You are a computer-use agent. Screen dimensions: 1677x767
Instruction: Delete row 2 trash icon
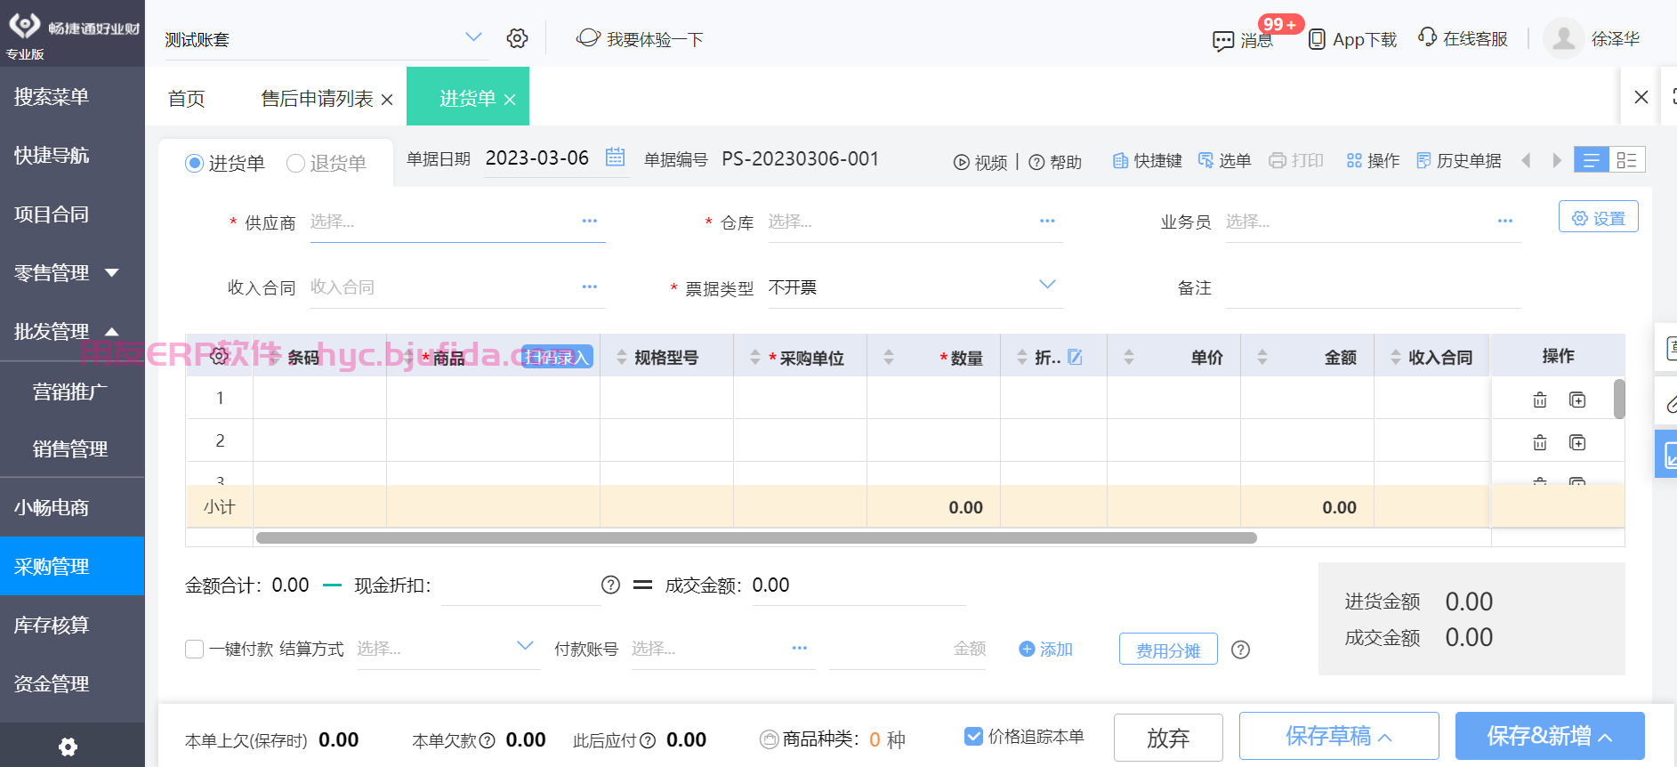coord(1540,442)
